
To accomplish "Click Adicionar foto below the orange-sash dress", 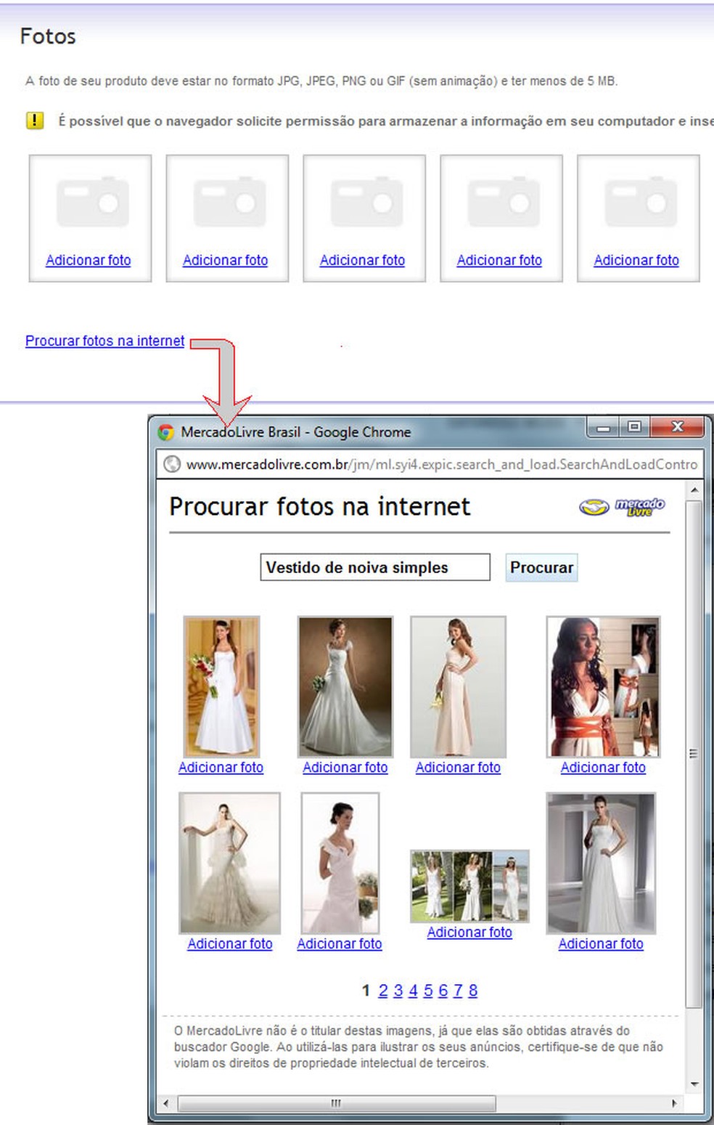I will coord(603,767).
